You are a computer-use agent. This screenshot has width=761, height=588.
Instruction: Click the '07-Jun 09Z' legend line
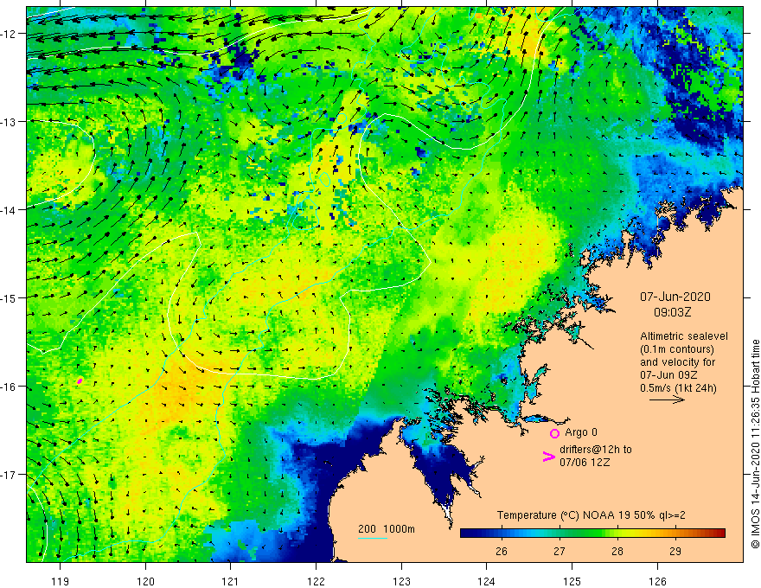(x=668, y=375)
